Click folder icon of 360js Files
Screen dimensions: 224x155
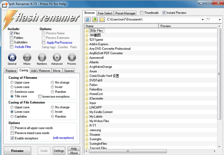coord(87,30)
